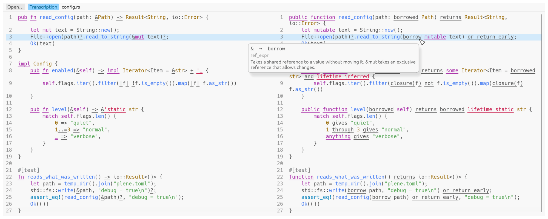Click 'mut' on left line 2

47,30
